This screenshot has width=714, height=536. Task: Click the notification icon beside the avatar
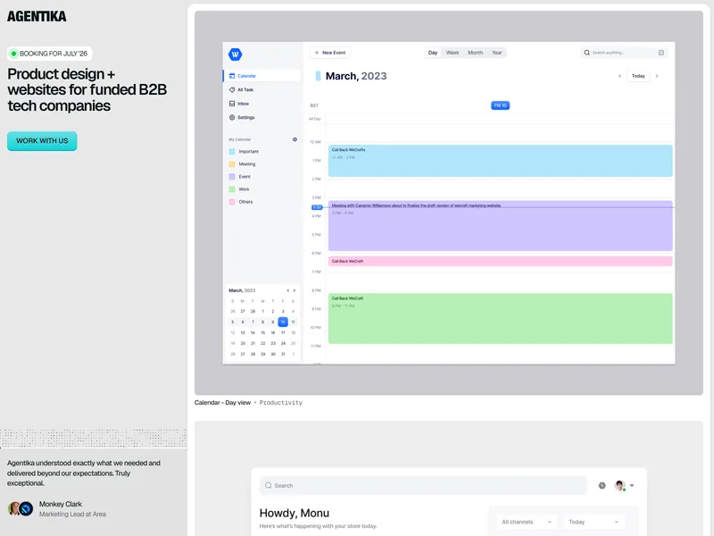[602, 485]
